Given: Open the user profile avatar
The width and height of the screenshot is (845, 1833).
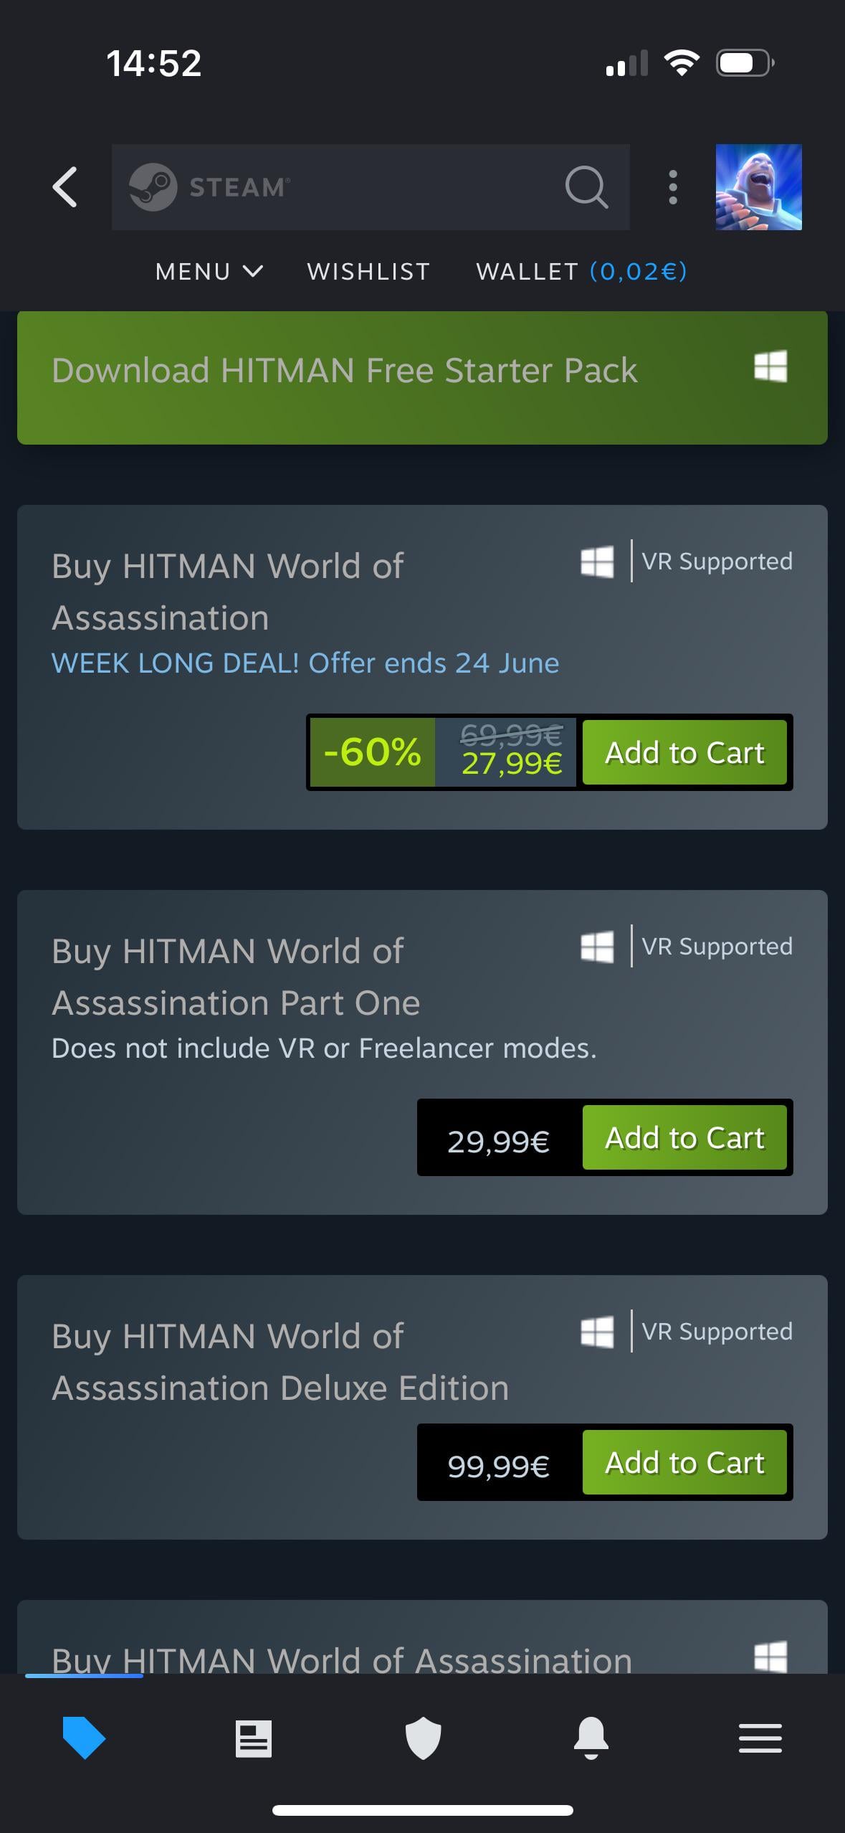Looking at the screenshot, I should (758, 187).
